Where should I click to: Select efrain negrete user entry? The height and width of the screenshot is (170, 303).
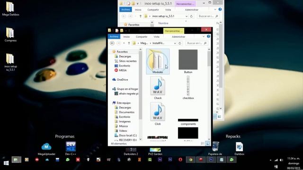(128, 93)
